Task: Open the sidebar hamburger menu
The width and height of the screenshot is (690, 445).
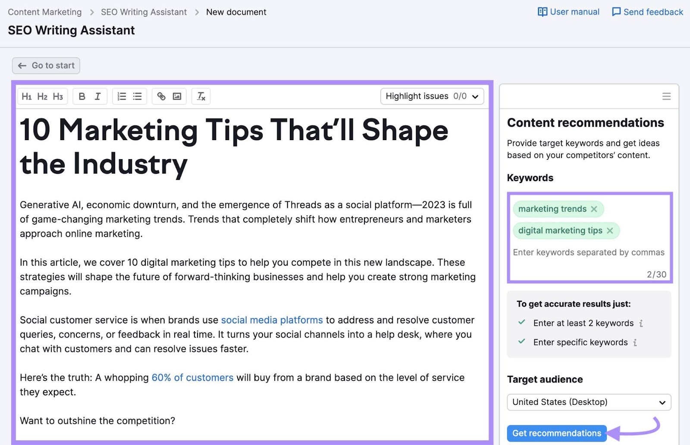Action: pos(667,96)
